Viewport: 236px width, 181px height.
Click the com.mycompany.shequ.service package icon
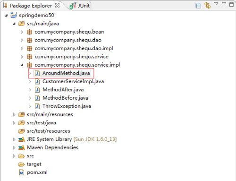click(29, 57)
